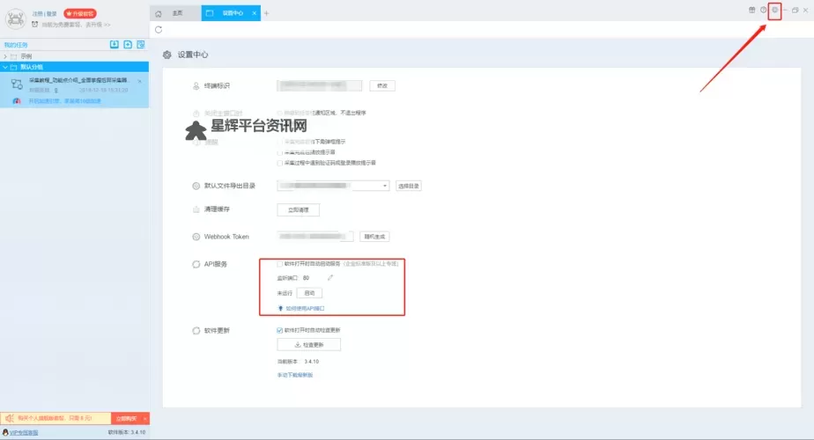Click the gear icon beside 设置中心 heading
This screenshot has height=440, width=814.
[166, 55]
